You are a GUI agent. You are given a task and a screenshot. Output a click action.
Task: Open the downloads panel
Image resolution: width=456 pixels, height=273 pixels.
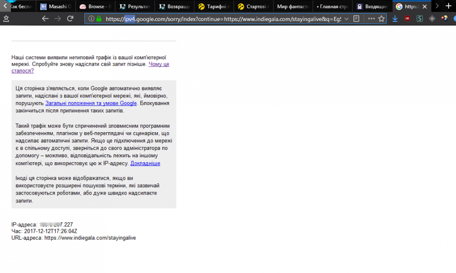tap(395, 19)
